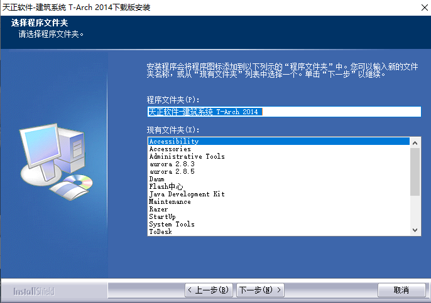Click the folder list scrollbar thumb
Image resolution: width=431 pixels, height=303 pixels.
coord(415,172)
